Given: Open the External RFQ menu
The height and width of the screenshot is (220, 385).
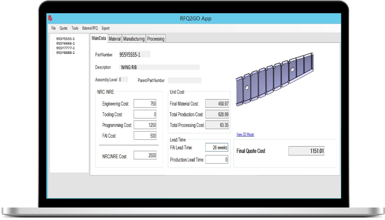Looking at the screenshot, I should pyautogui.click(x=90, y=28).
